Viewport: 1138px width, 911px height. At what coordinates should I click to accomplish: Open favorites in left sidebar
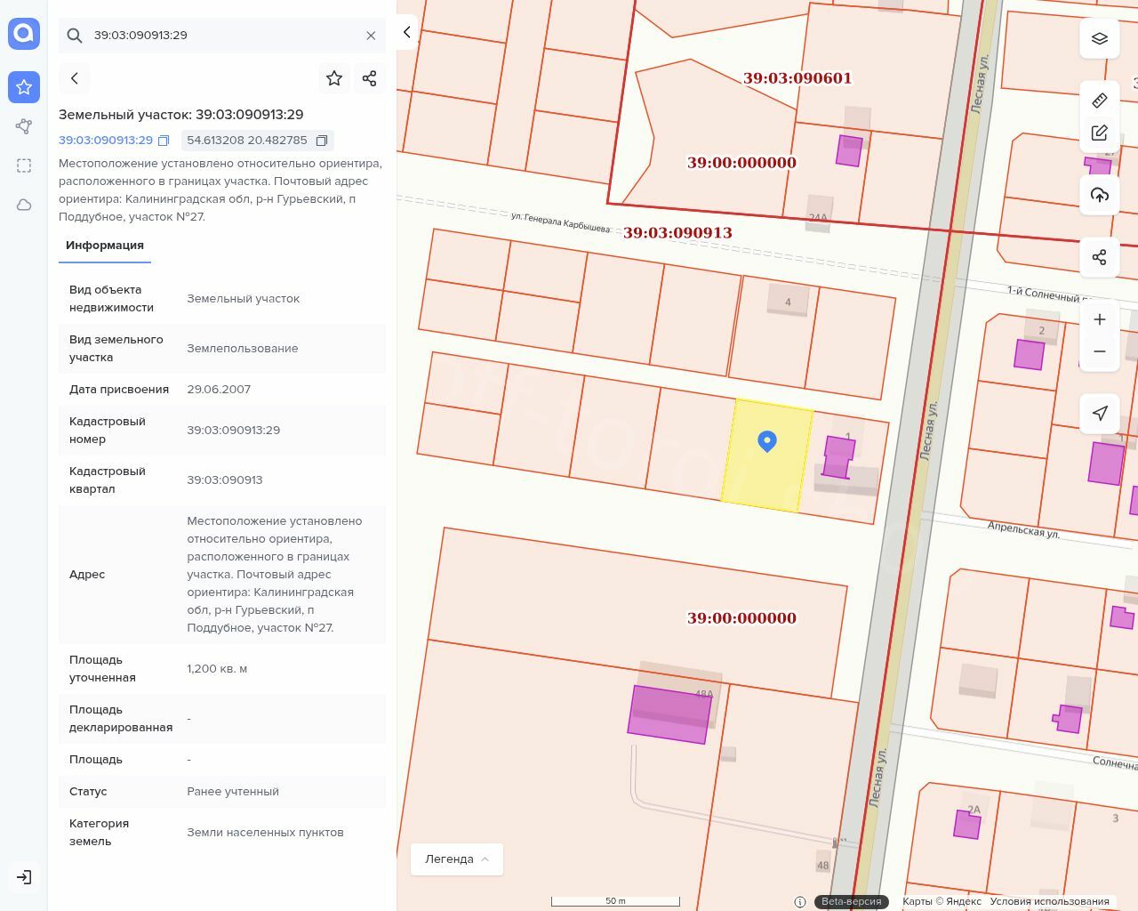24,87
